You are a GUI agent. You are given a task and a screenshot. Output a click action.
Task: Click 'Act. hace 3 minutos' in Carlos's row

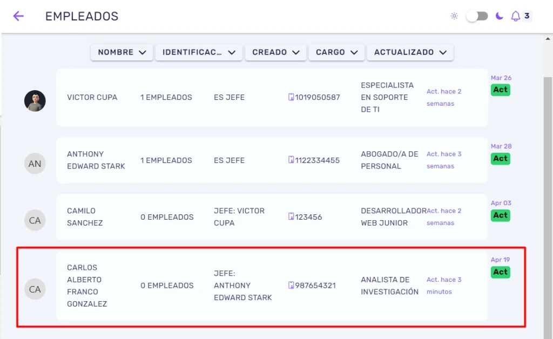[444, 286]
